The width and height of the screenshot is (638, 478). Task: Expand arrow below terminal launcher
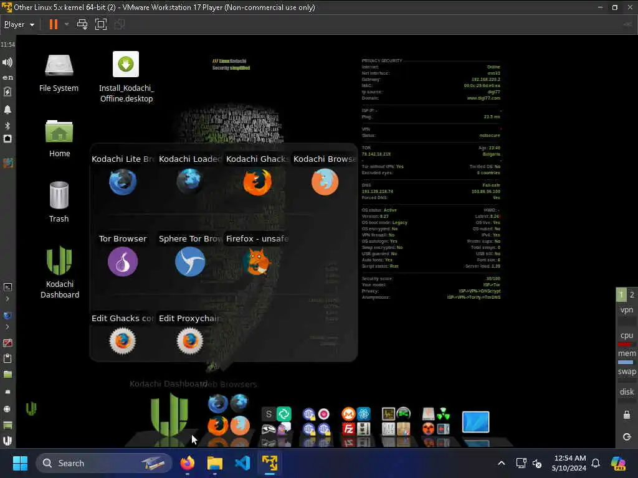click(7, 299)
